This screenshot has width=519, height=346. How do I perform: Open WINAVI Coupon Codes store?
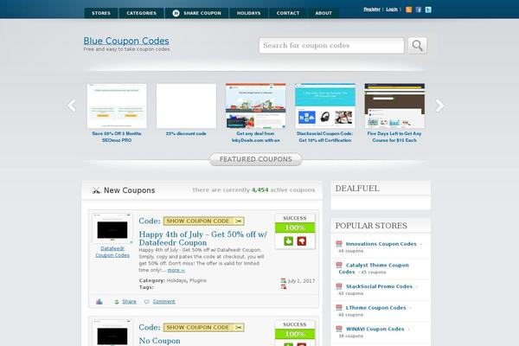click(375, 329)
